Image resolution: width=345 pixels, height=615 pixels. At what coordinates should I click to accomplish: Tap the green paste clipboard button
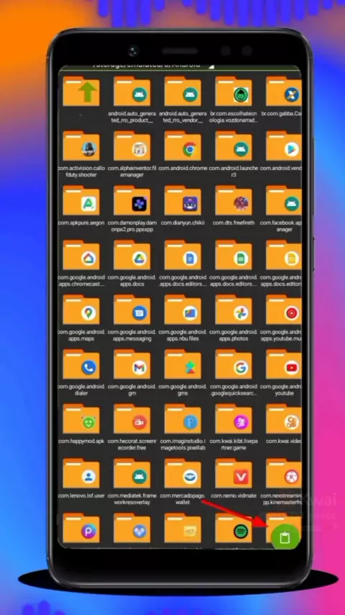point(285,537)
